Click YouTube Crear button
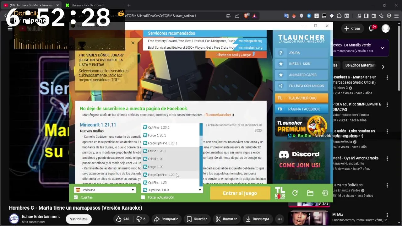The image size is (402, 226). (352, 28)
